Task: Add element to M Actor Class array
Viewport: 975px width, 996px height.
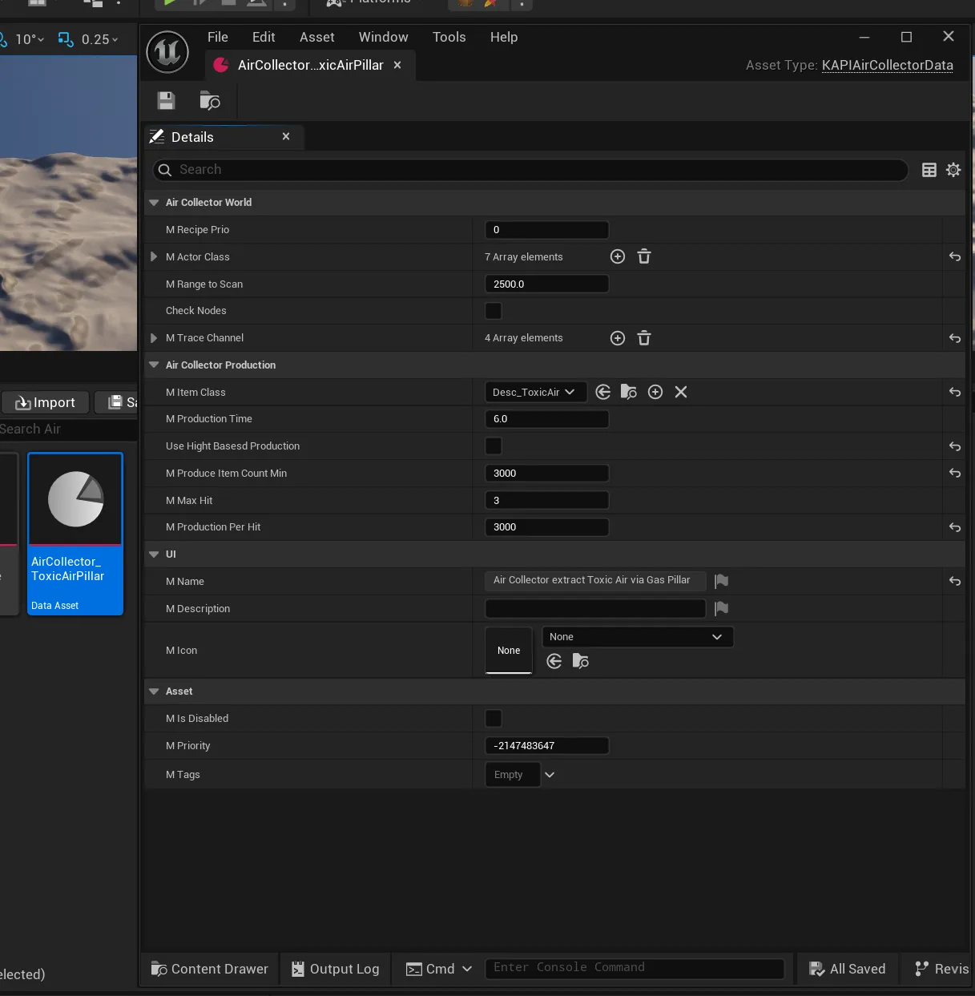Action: click(x=618, y=256)
